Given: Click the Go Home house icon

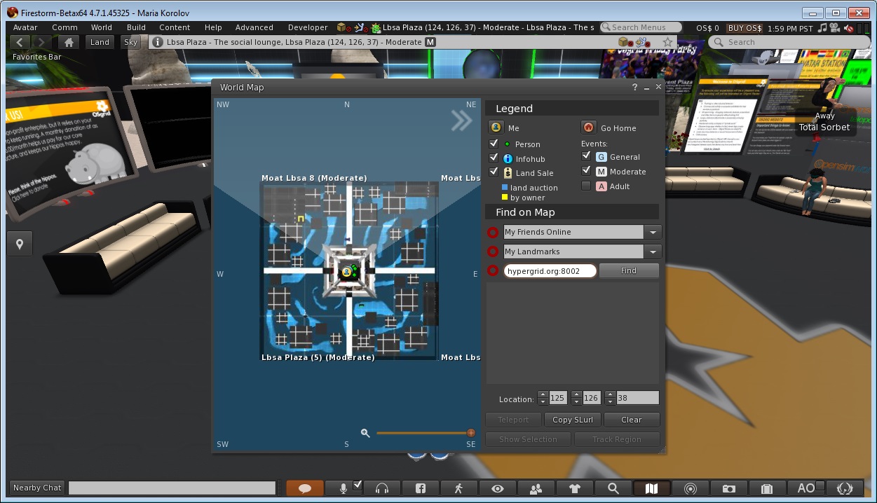Looking at the screenshot, I should (x=588, y=128).
